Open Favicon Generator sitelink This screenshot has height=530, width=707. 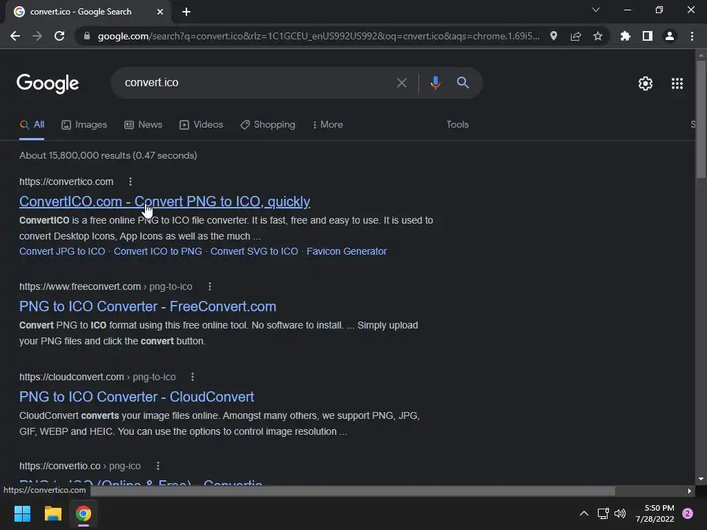pos(347,251)
